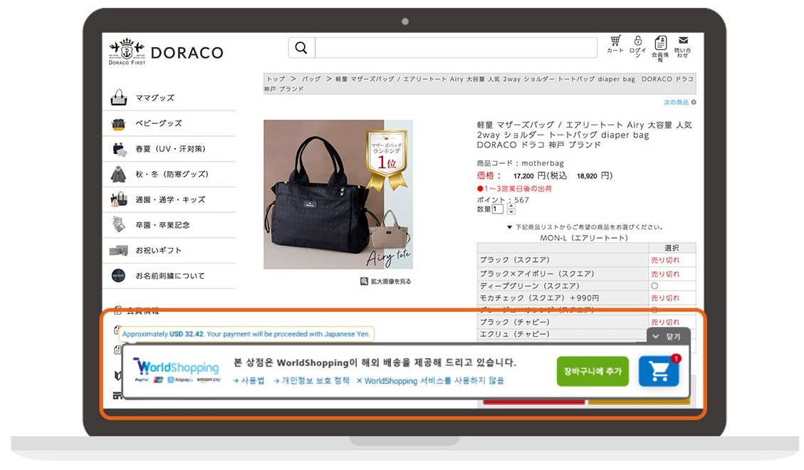
Task: Click the ベビーグッズ icon
Action: (x=118, y=123)
